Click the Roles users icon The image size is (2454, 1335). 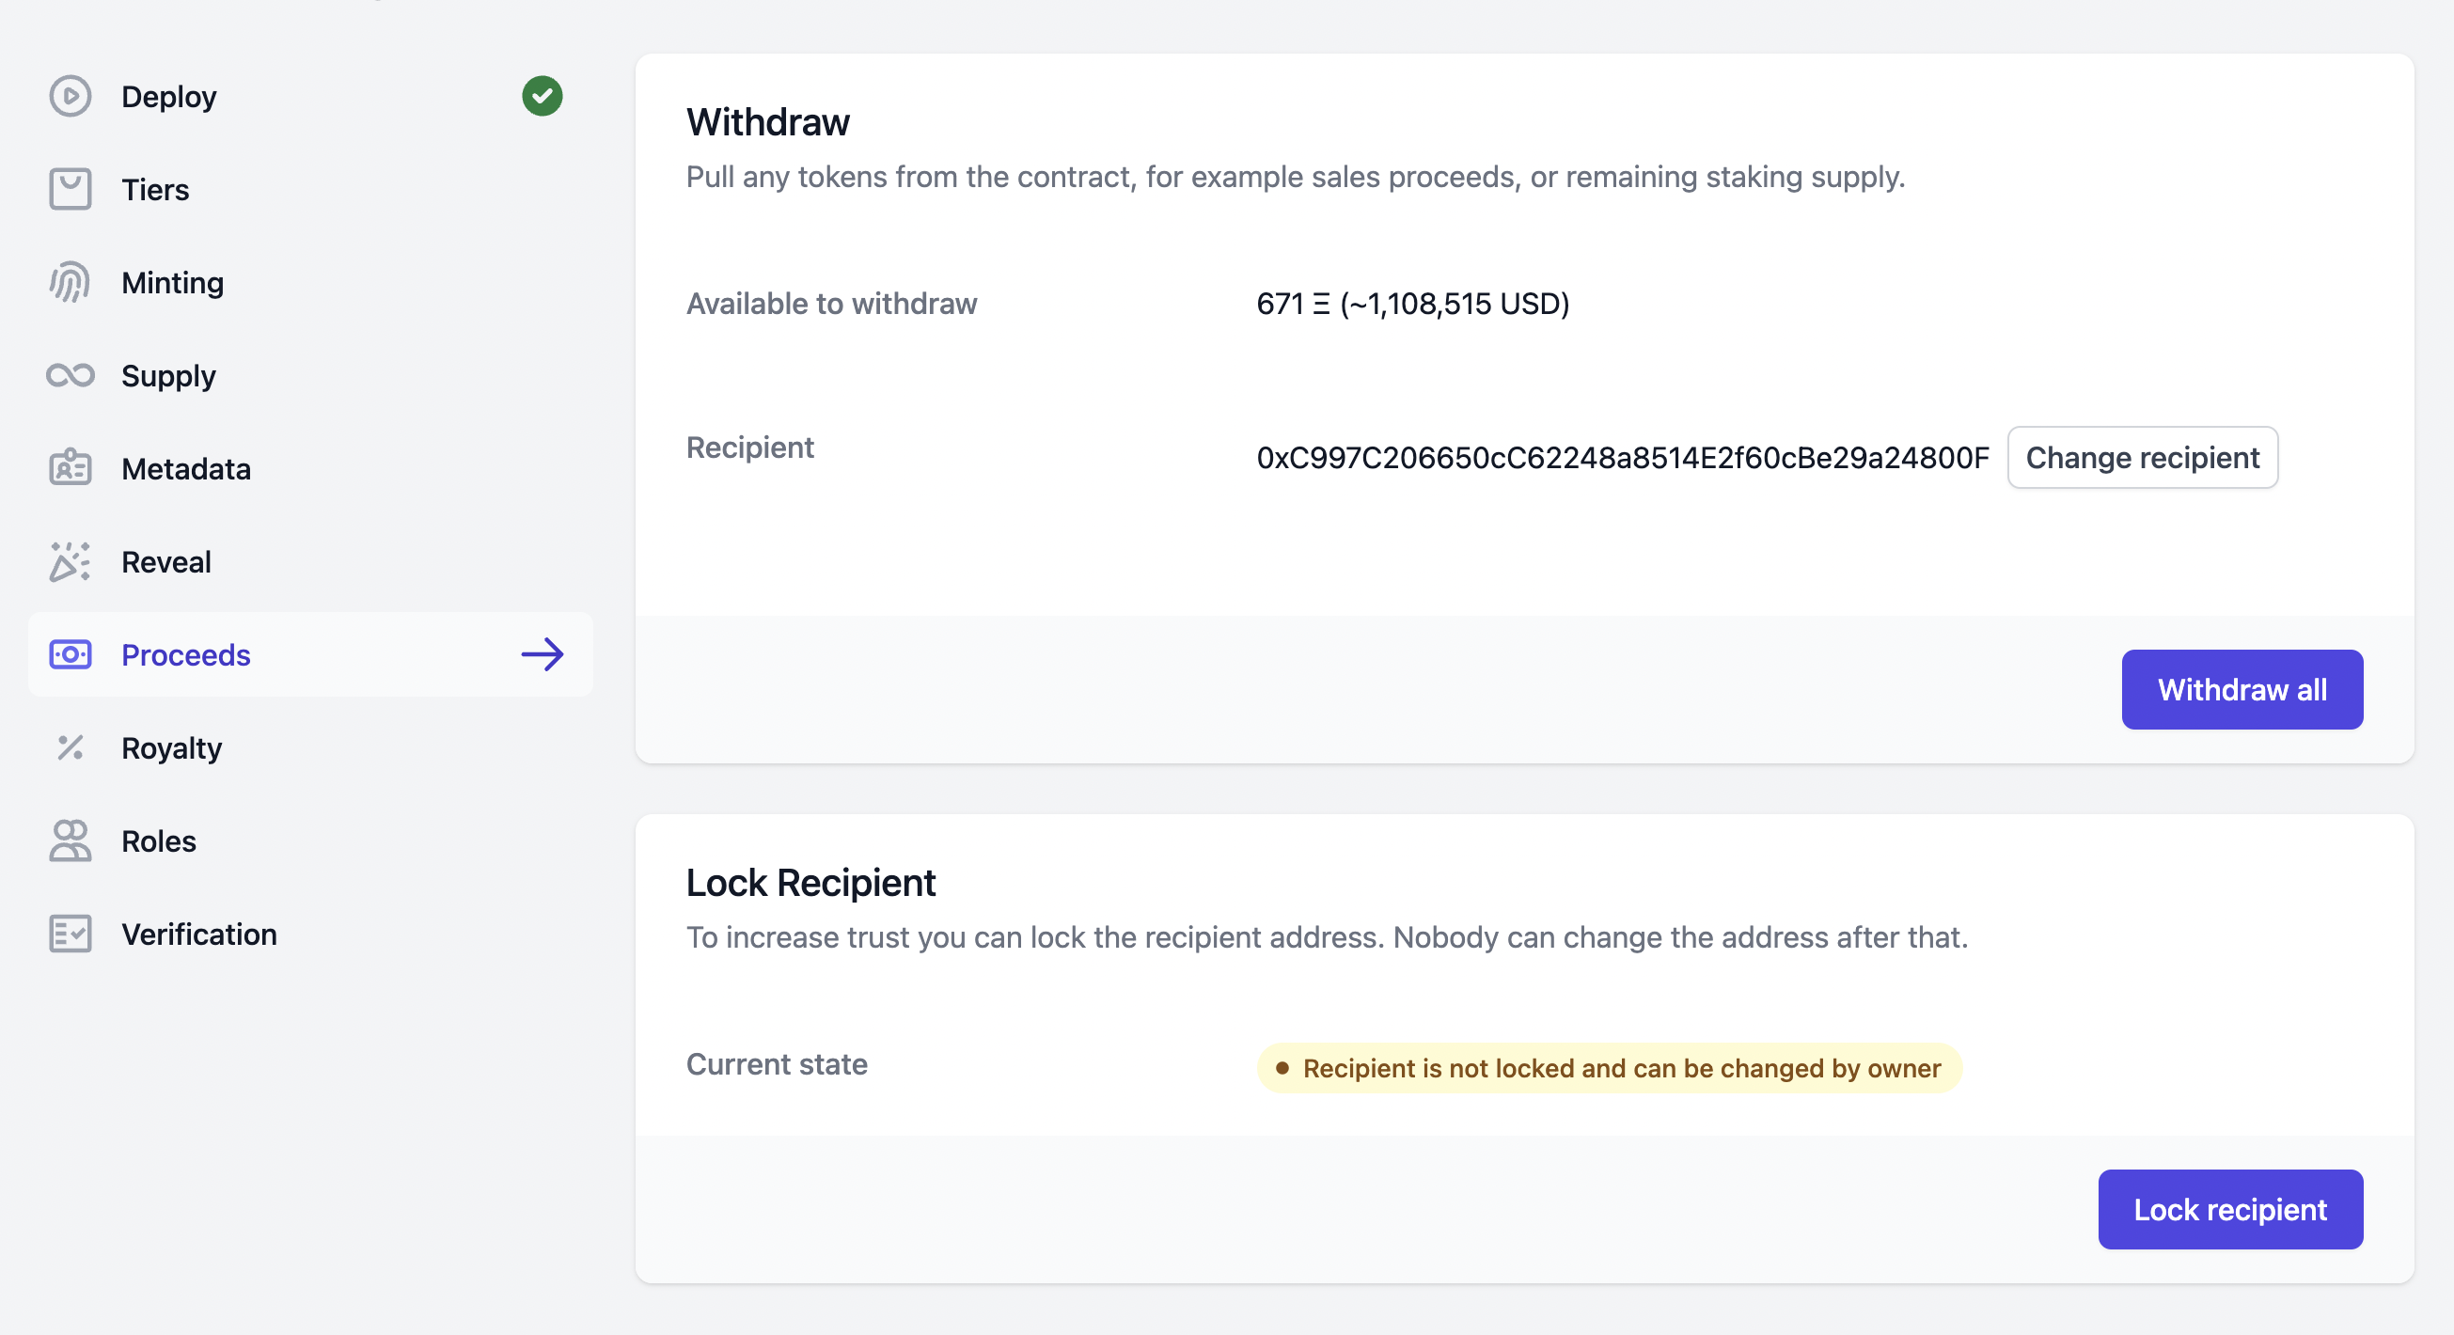tap(70, 840)
